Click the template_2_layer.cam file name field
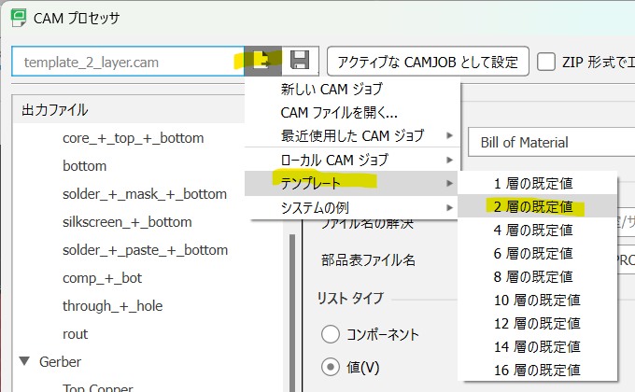The image size is (635, 392). (126, 62)
